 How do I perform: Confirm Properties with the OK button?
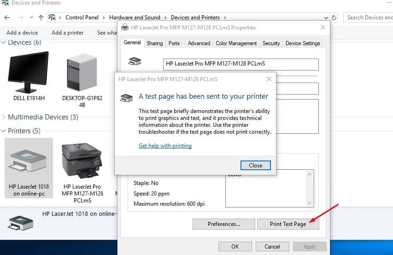pos(235,247)
